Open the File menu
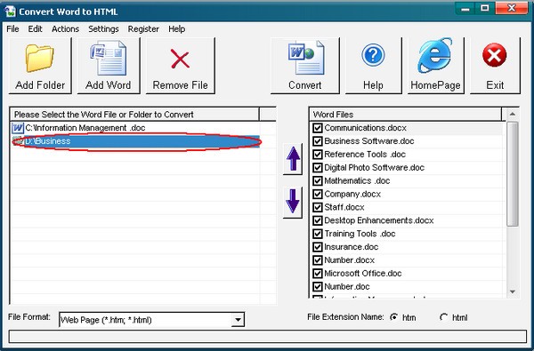 click(12, 29)
